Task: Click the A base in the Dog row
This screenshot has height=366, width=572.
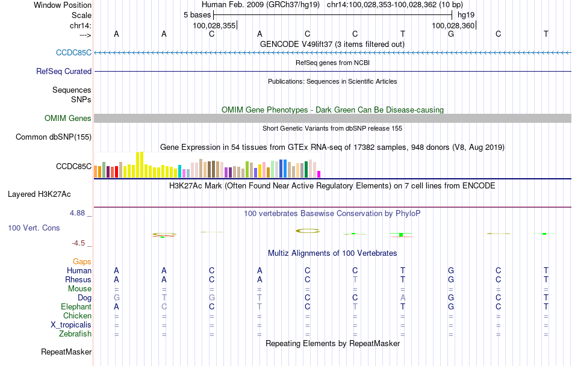Action: coord(403,297)
